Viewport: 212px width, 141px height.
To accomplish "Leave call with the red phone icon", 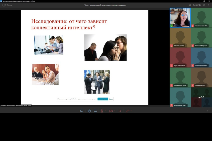I will 127,111.
